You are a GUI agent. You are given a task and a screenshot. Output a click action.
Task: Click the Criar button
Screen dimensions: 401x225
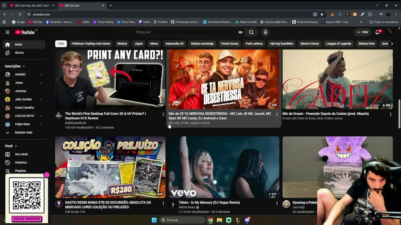point(363,32)
